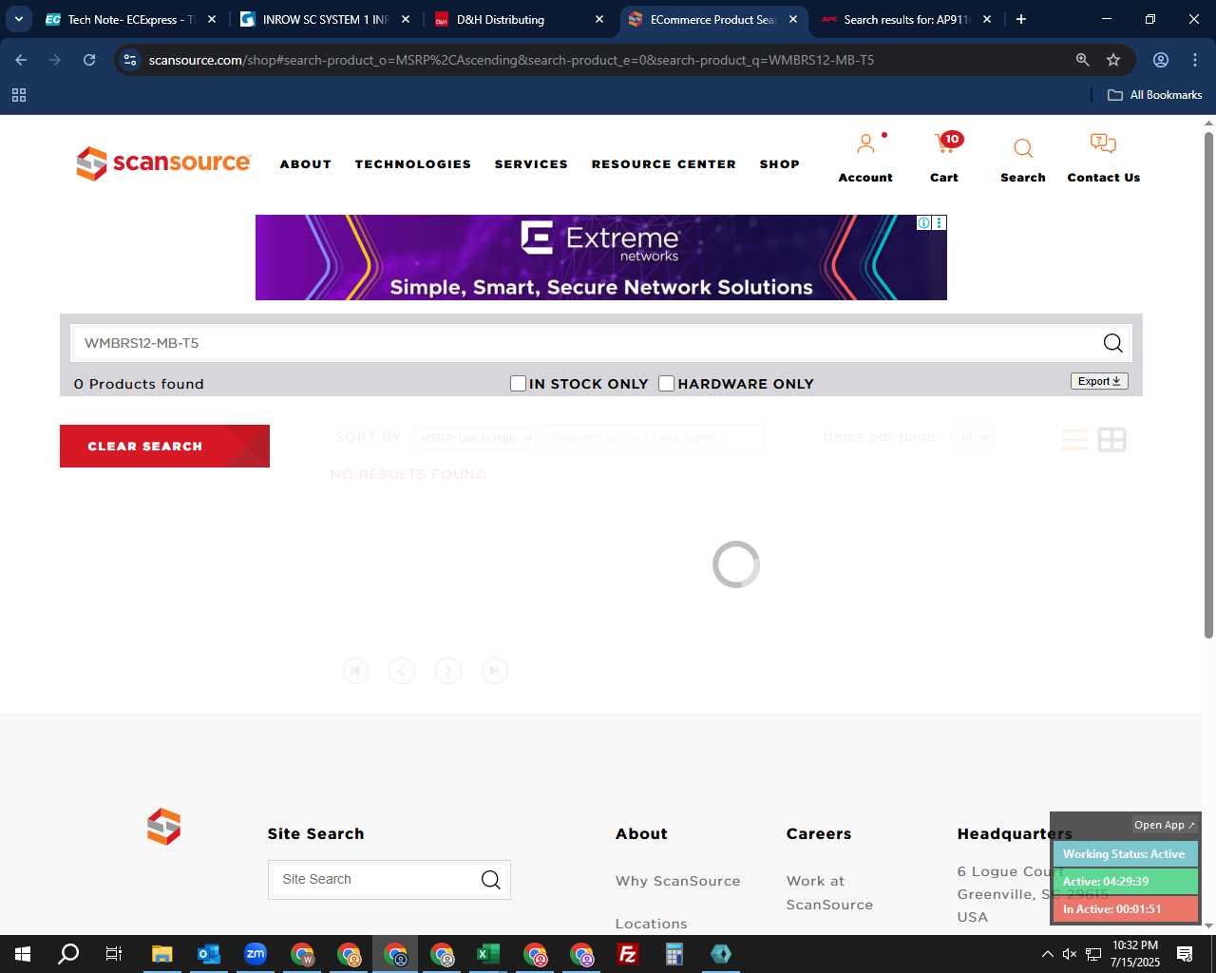Open File Explorer from the taskbar
Image resolution: width=1216 pixels, height=973 pixels.
(x=162, y=954)
